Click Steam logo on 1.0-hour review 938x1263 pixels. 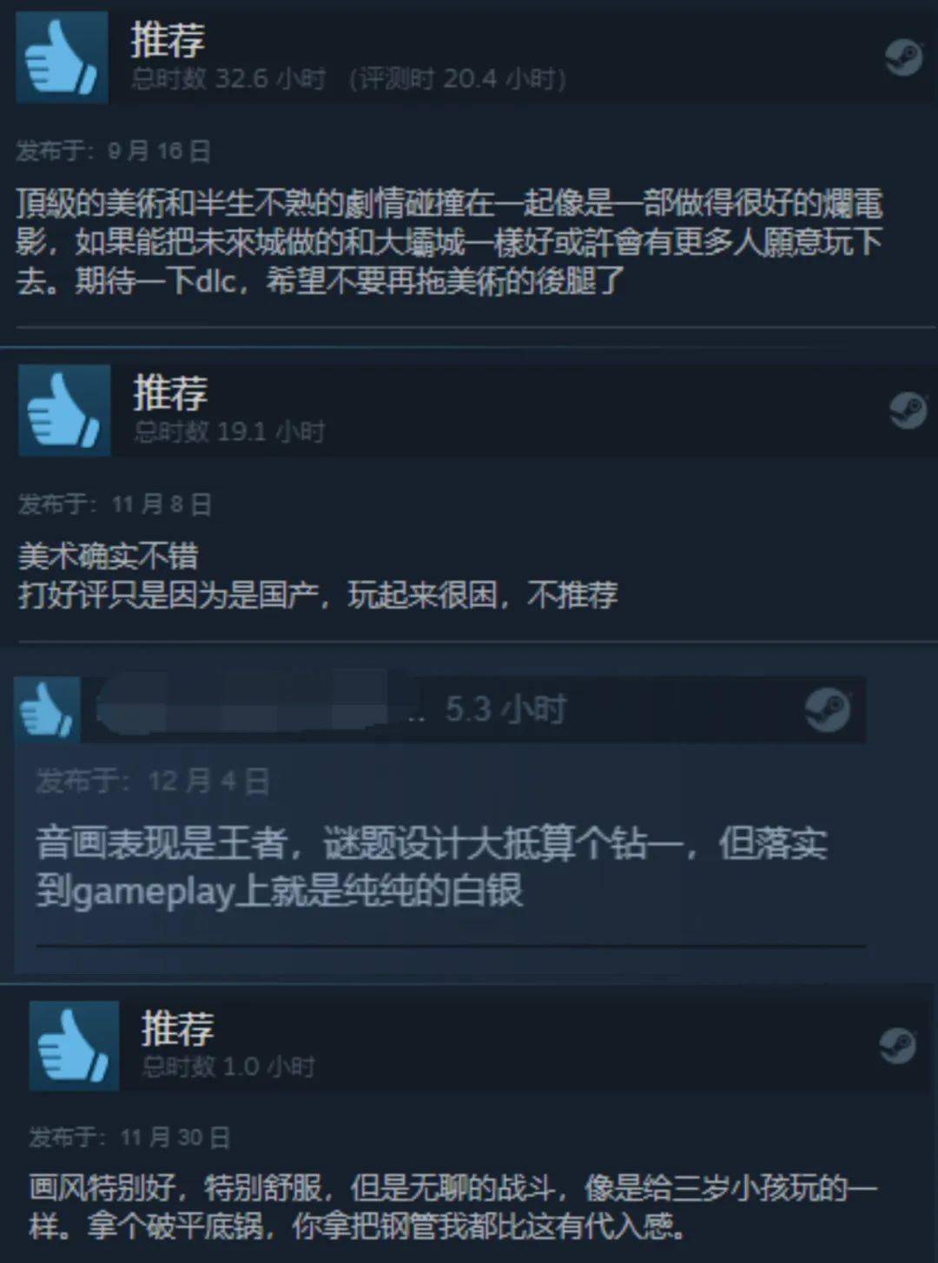[897, 1046]
